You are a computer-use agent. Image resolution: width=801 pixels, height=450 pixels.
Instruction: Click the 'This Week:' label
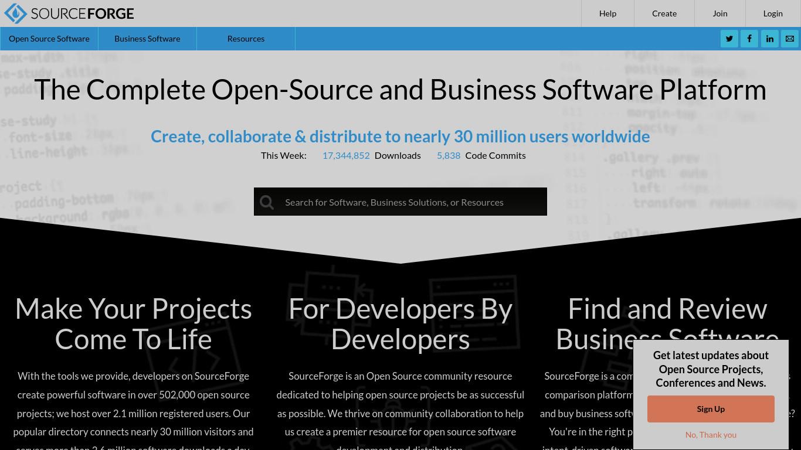(284, 155)
